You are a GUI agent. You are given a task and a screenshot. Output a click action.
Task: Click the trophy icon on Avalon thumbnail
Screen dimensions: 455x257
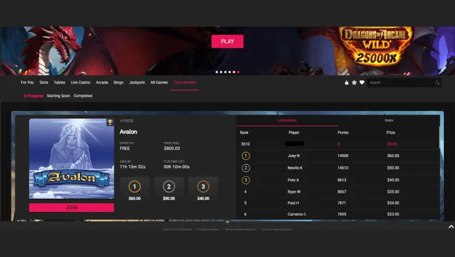pos(110,122)
